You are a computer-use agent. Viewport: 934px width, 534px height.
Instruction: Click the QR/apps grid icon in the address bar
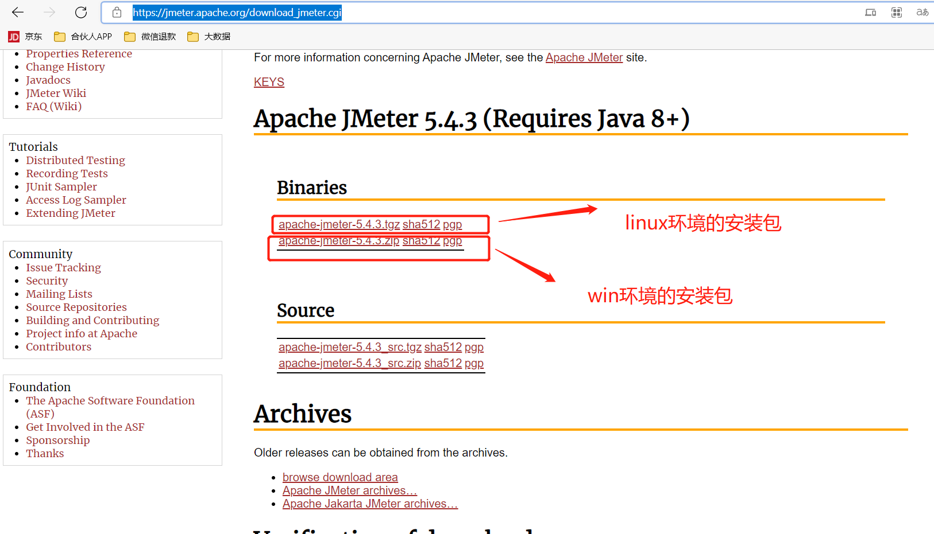[897, 13]
